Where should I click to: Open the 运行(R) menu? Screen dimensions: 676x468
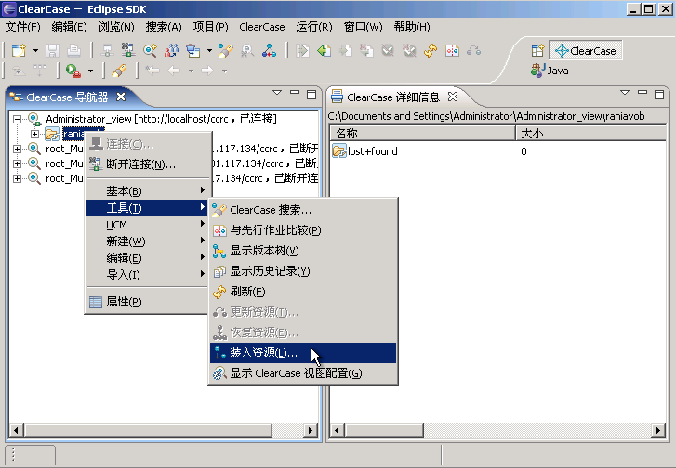[x=314, y=27]
